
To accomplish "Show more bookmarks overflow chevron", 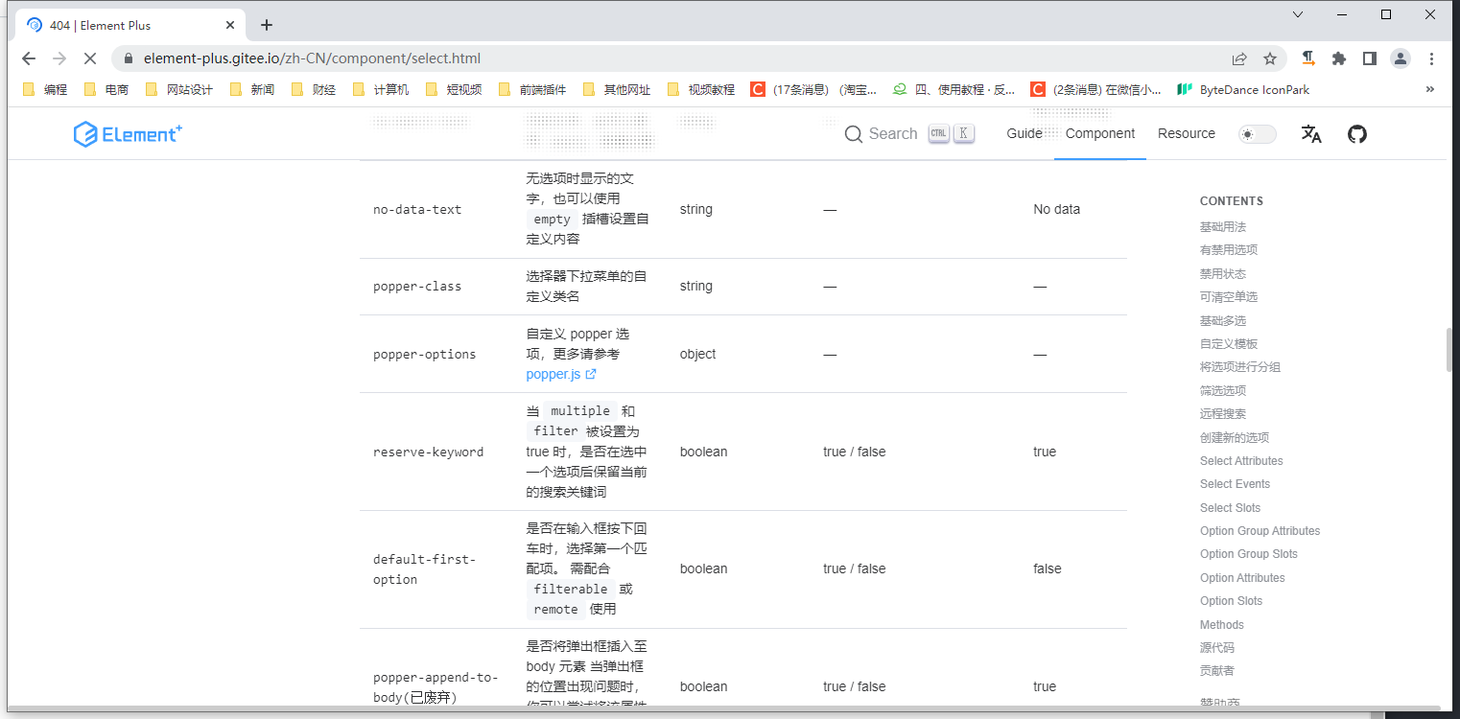I will 1430,89.
